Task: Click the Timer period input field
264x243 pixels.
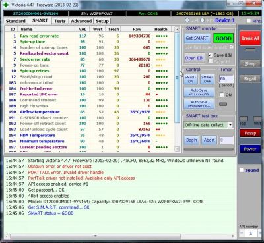Action: click(226, 79)
